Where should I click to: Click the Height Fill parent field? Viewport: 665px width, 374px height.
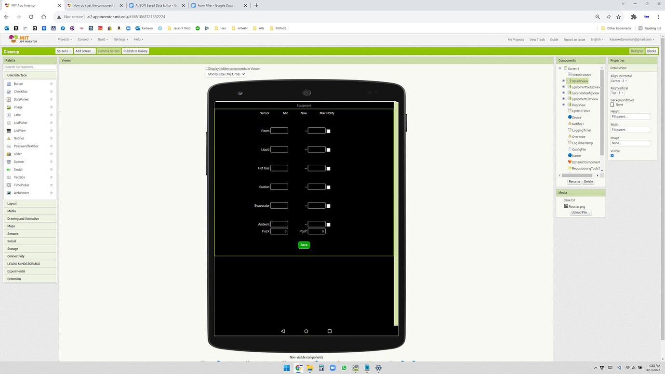pyautogui.click(x=630, y=116)
